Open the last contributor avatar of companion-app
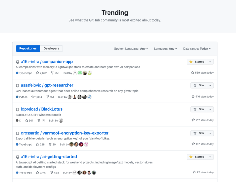The width and height of the screenshot is (236, 182). [90, 73]
